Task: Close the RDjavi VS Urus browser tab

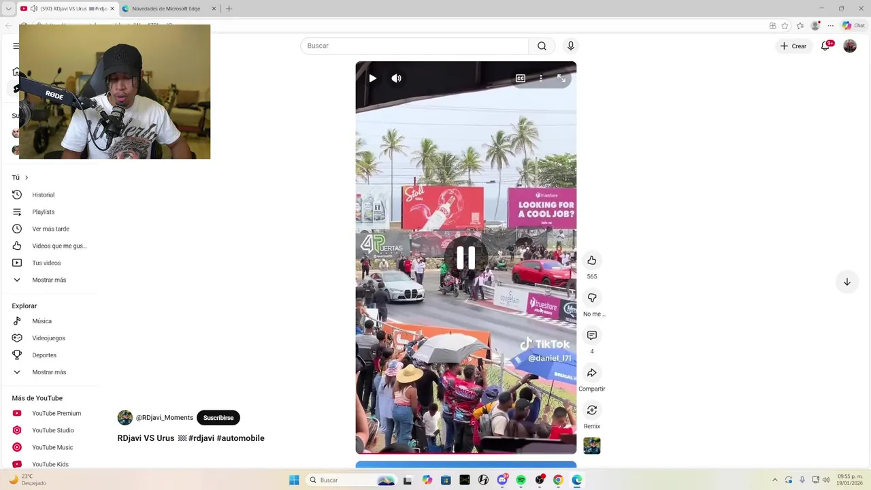Action: click(112, 9)
